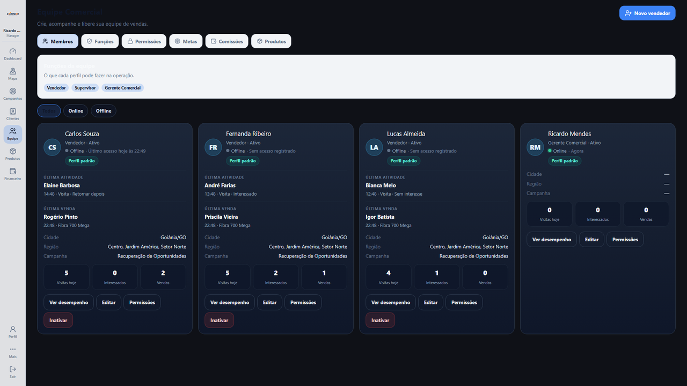Screen dimensions: 687x386
Task: Click the LA avatar for Lucas Almeida
Action: pyautogui.click(x=374, y=147)
